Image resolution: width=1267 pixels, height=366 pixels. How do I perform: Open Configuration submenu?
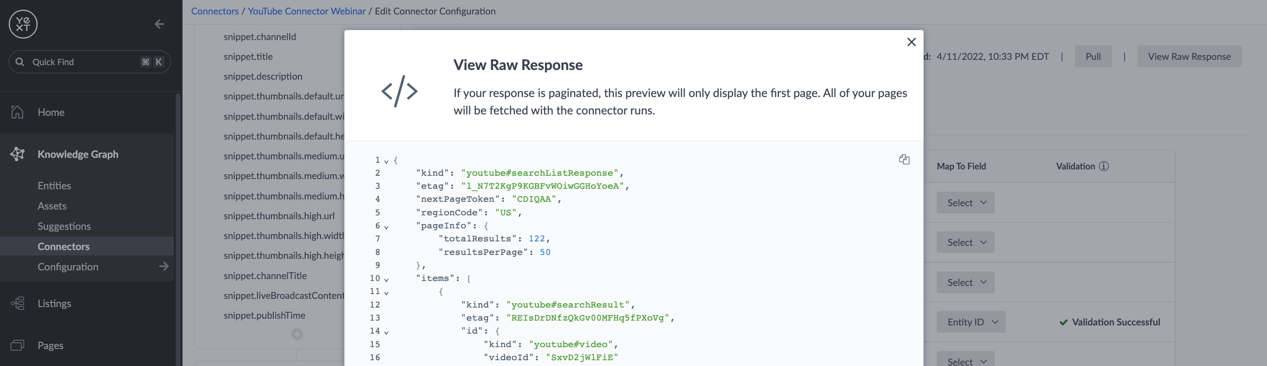(x=68, y=267)
